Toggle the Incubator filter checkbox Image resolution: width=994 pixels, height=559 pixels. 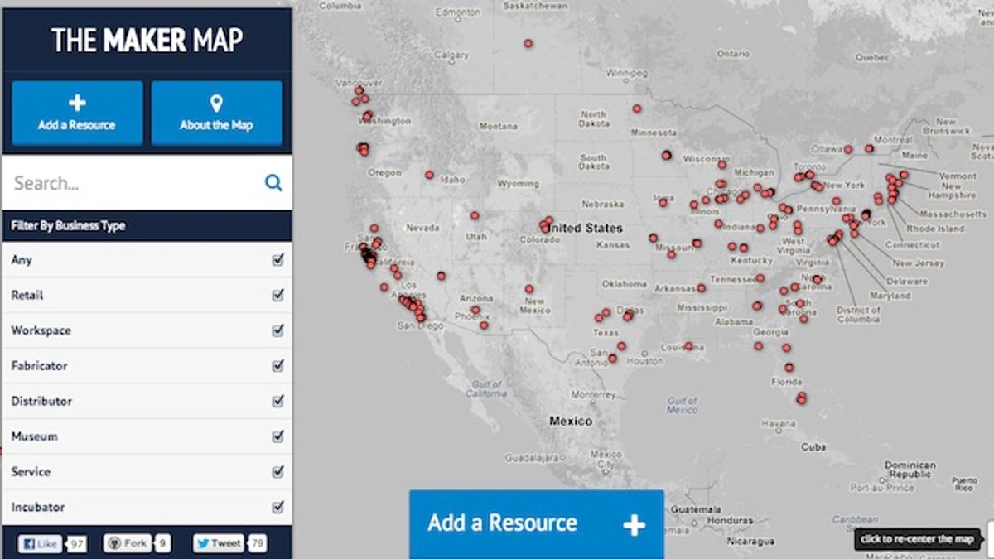(x=277, y=507)
